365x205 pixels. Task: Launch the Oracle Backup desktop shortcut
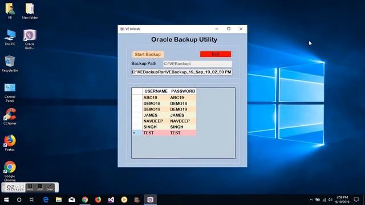[30, 39]
